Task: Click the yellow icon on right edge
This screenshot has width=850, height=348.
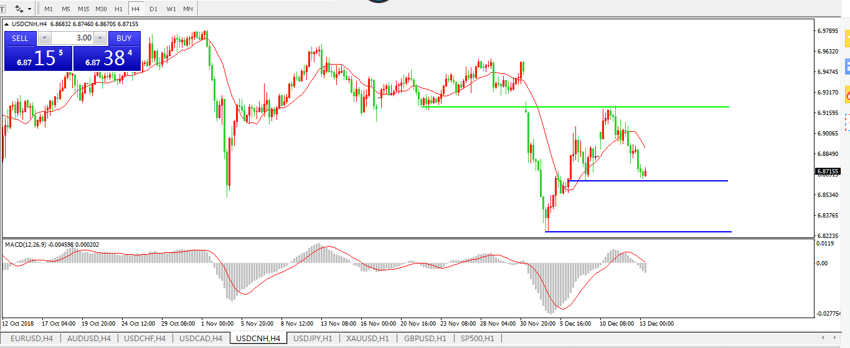Action: (846, 39)
